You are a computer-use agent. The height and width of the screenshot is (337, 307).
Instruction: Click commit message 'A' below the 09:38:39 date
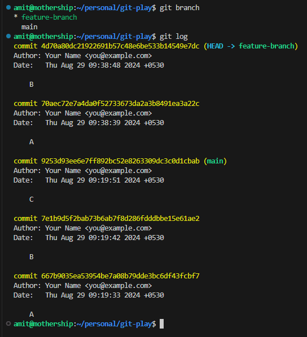pyautogui.click(x=32, y=142)
